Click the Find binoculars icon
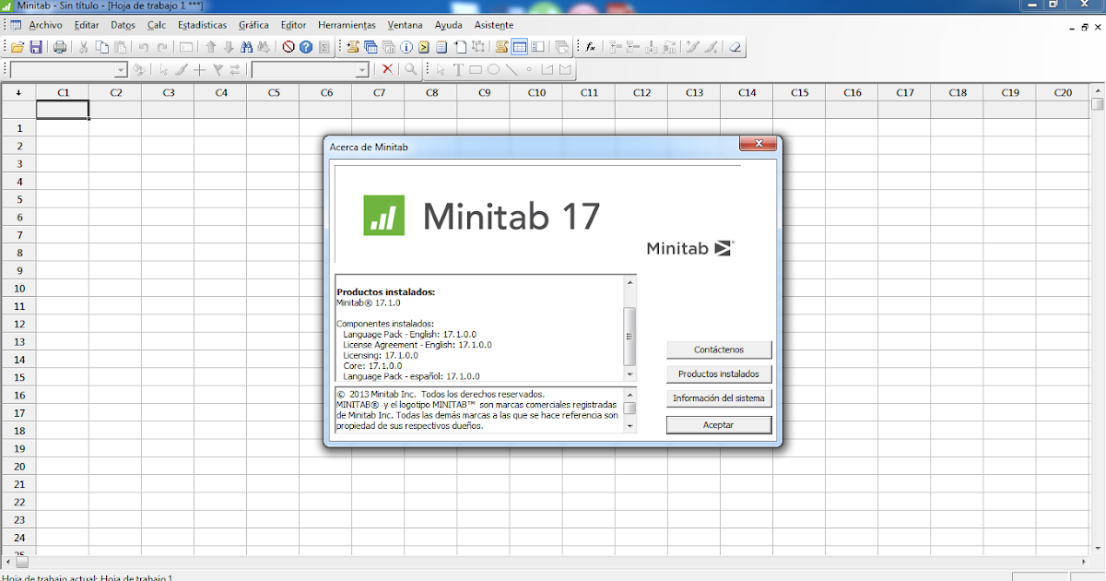Viewport: 1106px width, 581px height. 246,47
